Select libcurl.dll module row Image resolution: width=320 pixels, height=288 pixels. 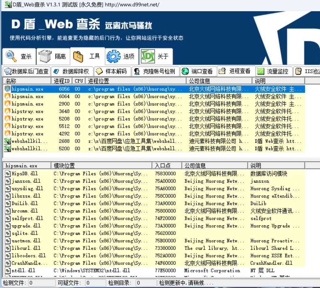pyautogui.click(x=154, y=248)
